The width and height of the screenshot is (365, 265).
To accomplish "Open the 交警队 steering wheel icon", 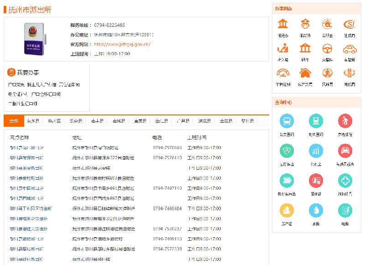I will coord(327,48).
